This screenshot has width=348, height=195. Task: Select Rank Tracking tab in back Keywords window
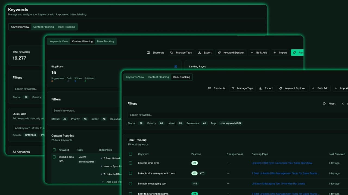coord(67,27)
